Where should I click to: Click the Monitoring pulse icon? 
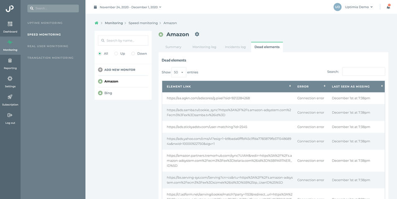tap(10, 43)
